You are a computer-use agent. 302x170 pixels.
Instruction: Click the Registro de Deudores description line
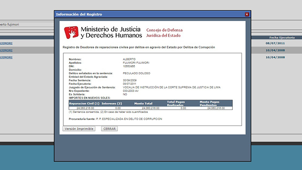pyautogui.click(x=139, y=47)
